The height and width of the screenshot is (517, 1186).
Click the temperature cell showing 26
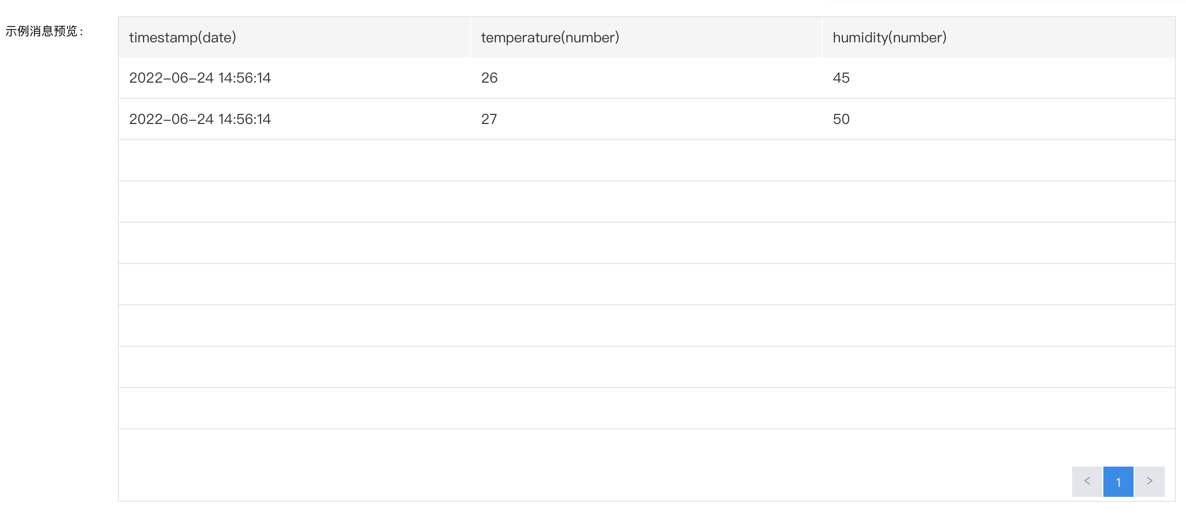646,78
